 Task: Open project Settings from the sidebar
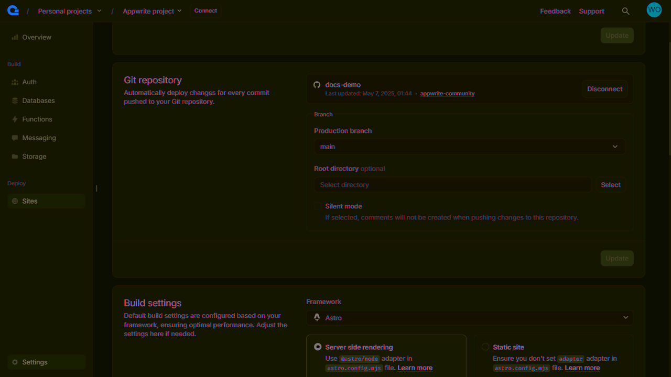coord(35,362)
